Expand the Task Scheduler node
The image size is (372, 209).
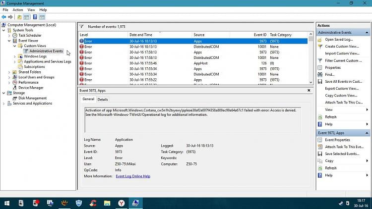tap(9, 36)
